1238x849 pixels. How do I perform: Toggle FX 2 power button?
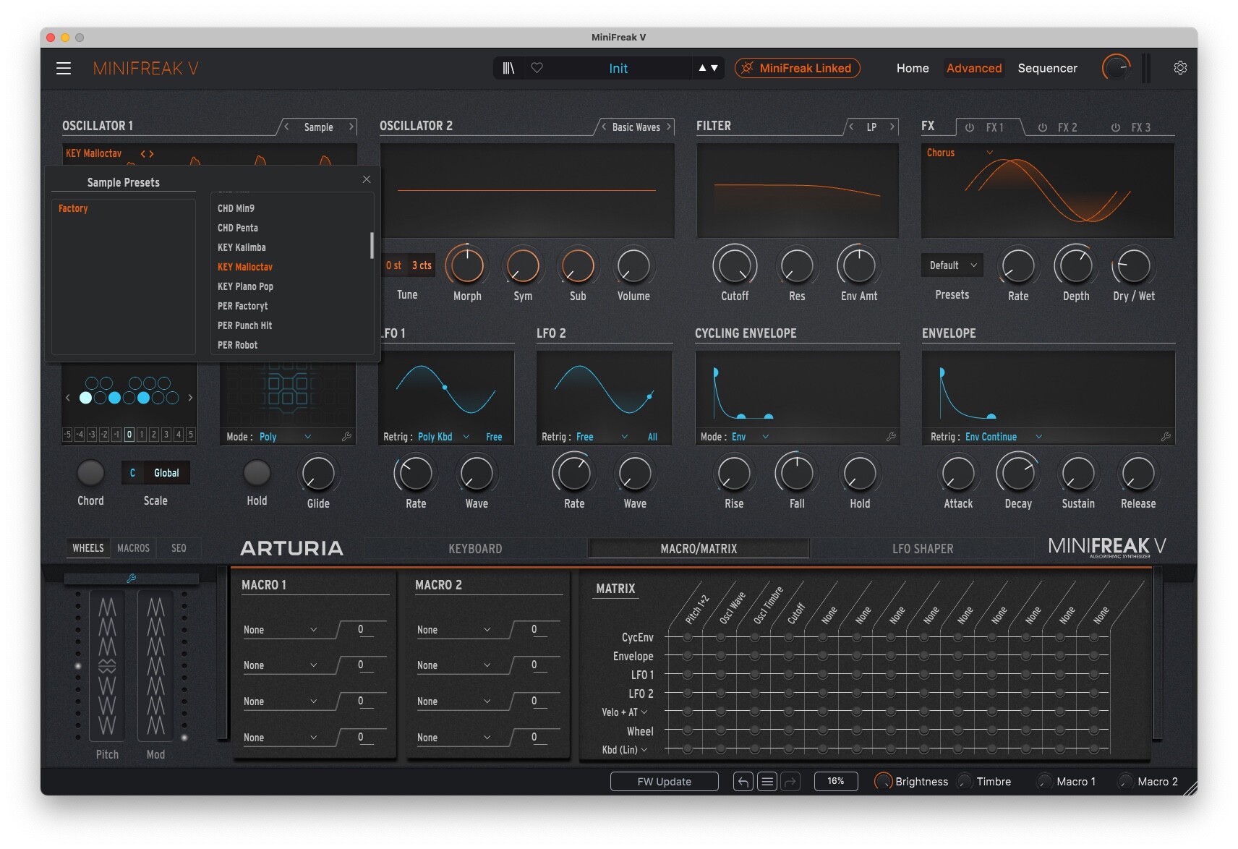[x=1043, y=127]
